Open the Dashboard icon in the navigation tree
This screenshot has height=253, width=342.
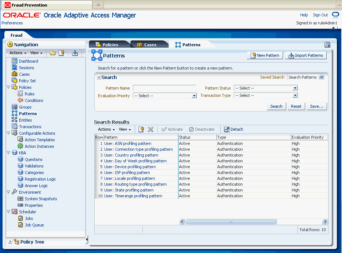click(15, 61)
